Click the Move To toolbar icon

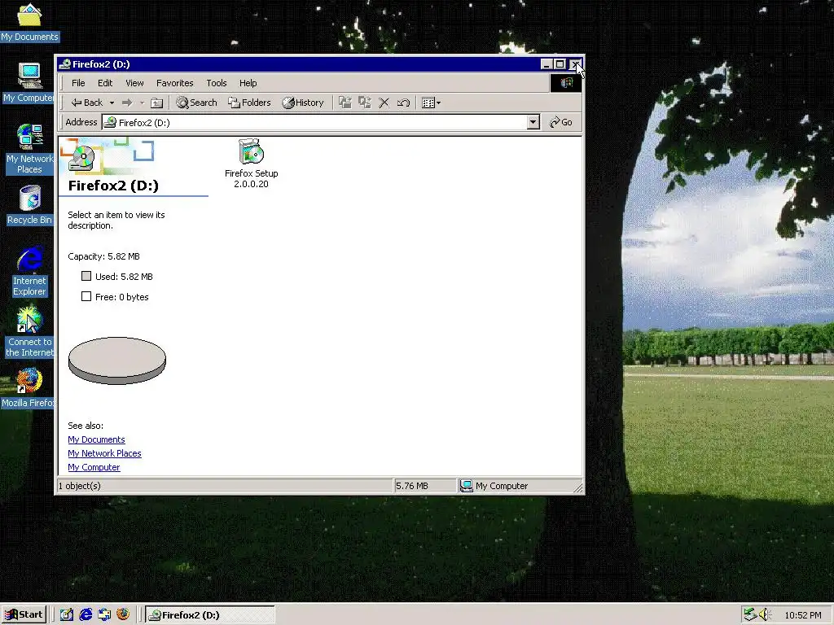[345, 103]
